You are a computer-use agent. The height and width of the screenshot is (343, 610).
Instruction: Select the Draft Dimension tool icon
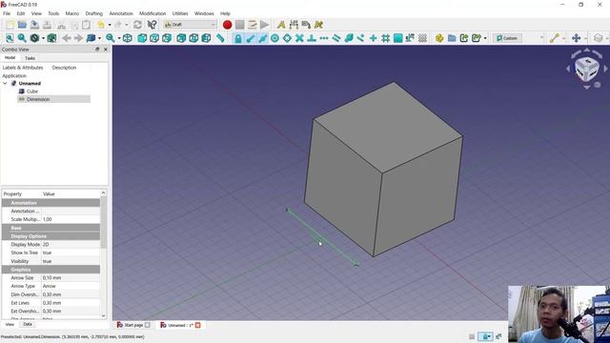tap(294, 25)
